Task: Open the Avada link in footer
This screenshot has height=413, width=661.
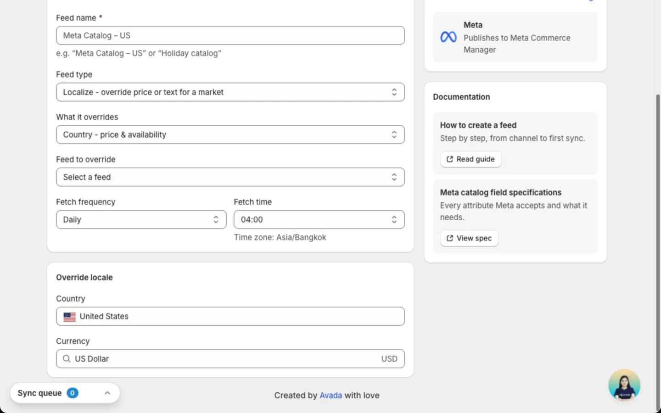Action: pyautogui.click(x=330, y=396)
